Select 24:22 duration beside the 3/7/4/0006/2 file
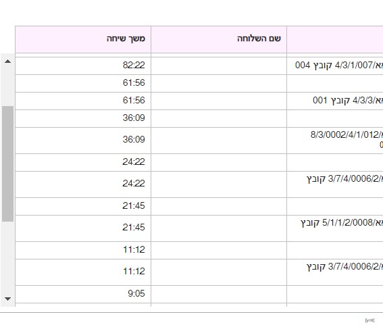This screenshot has height=325, width=383. coord(83,184)
